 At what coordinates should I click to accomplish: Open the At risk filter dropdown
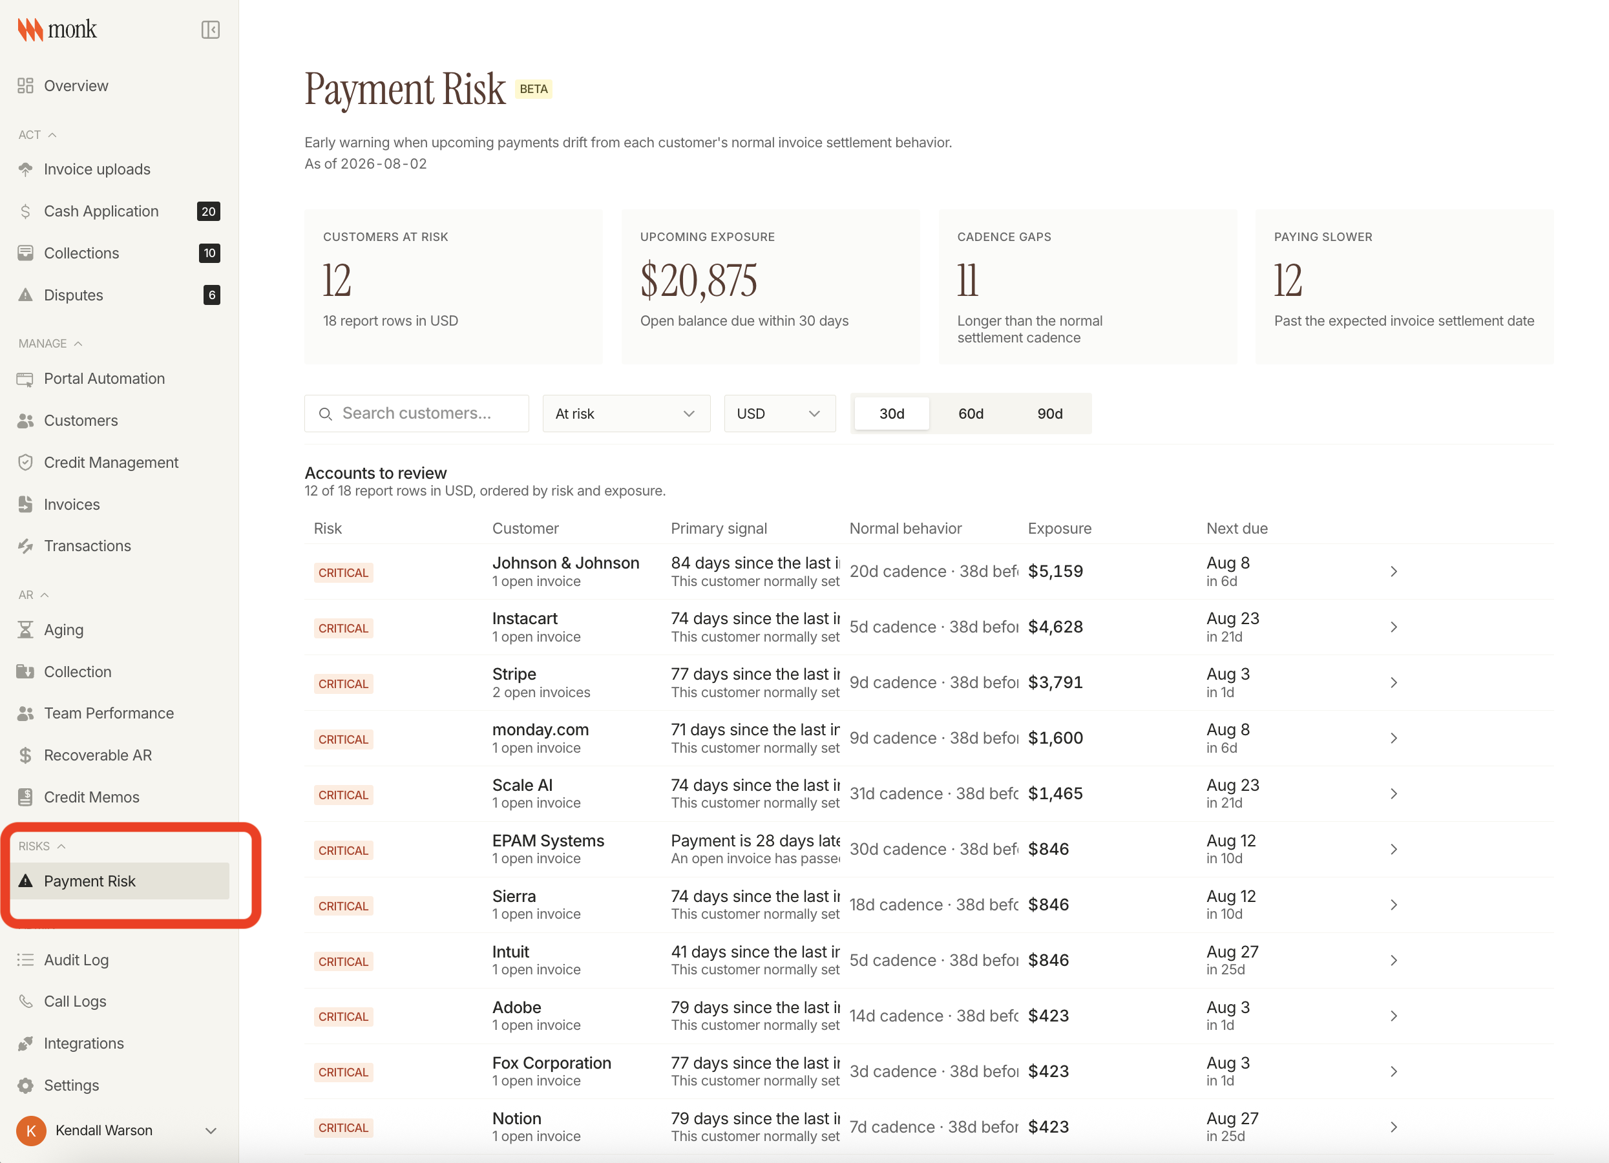626,414
